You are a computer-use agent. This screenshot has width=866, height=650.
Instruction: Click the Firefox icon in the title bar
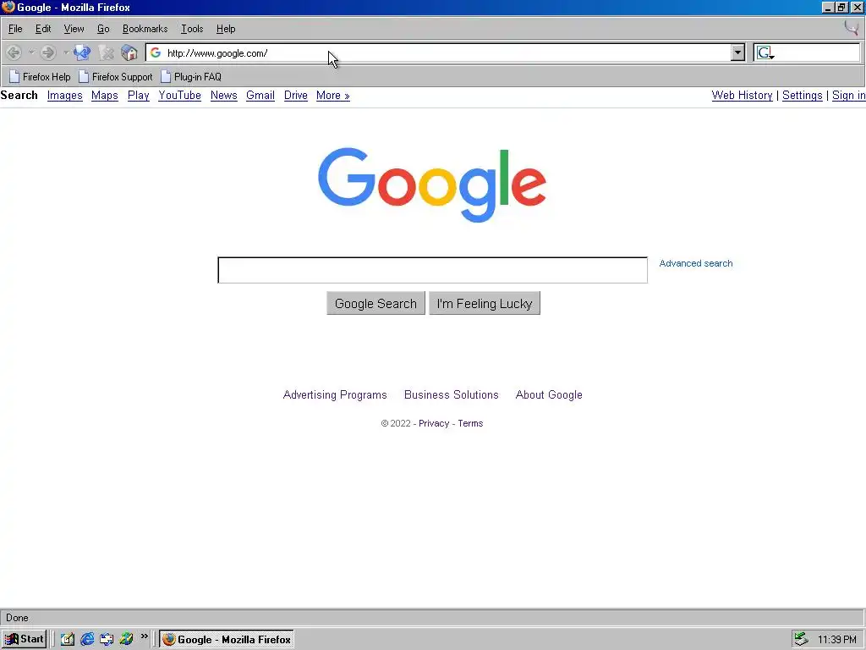pyautogui.click(x=8, y=7)
